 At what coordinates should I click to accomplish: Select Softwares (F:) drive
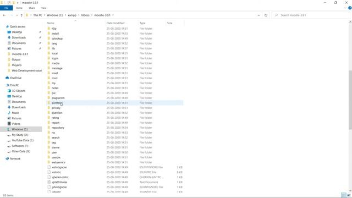click(x=20, y=146)
